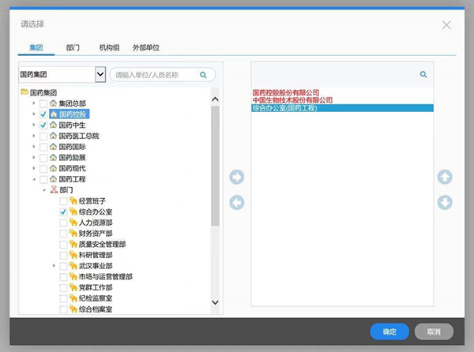The height and width of the screenshot is (352, 474).
Task: Expand the 国药现代 tree node
Action: pos(34,168)
